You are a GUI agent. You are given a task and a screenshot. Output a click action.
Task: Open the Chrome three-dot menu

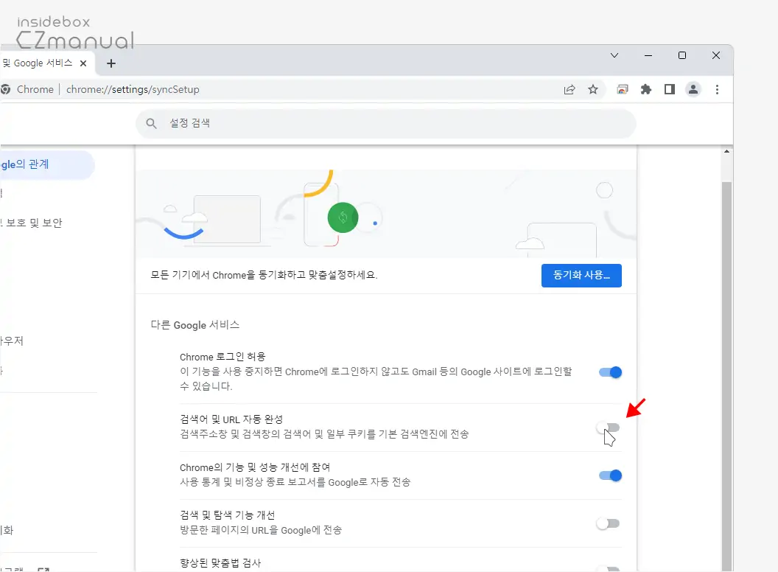717,89
